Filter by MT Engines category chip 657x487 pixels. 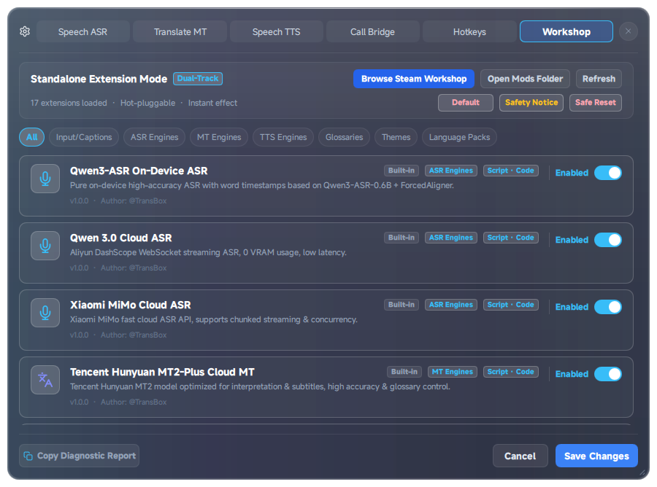219,137
